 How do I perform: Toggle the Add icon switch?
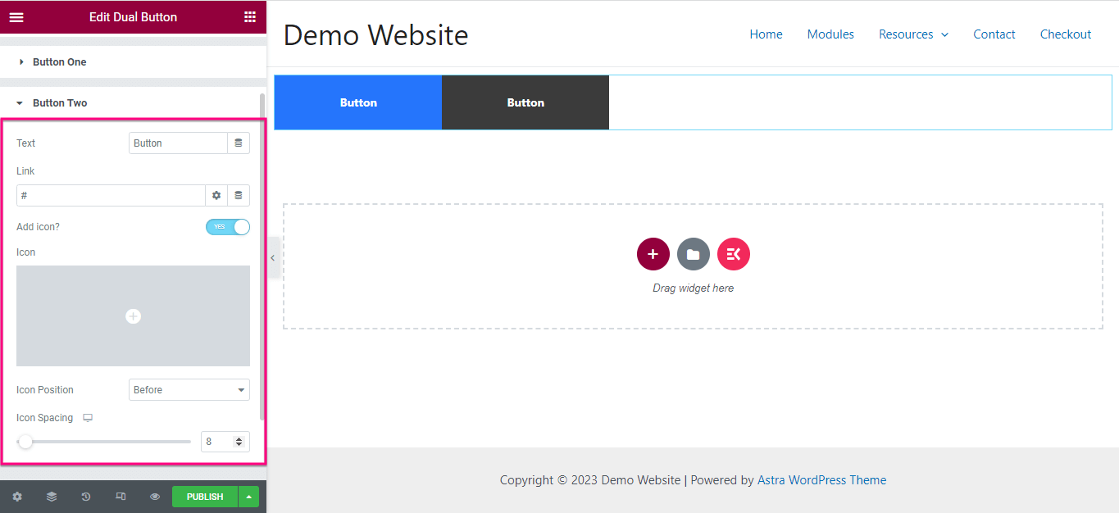228,227
